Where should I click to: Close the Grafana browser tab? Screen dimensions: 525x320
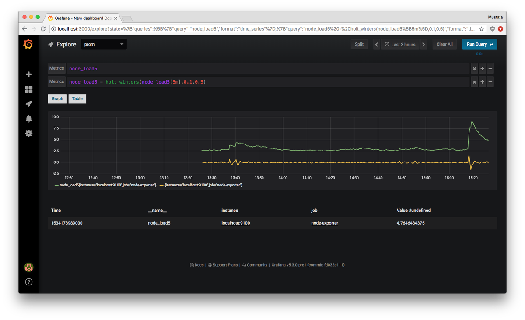(115, 18)
